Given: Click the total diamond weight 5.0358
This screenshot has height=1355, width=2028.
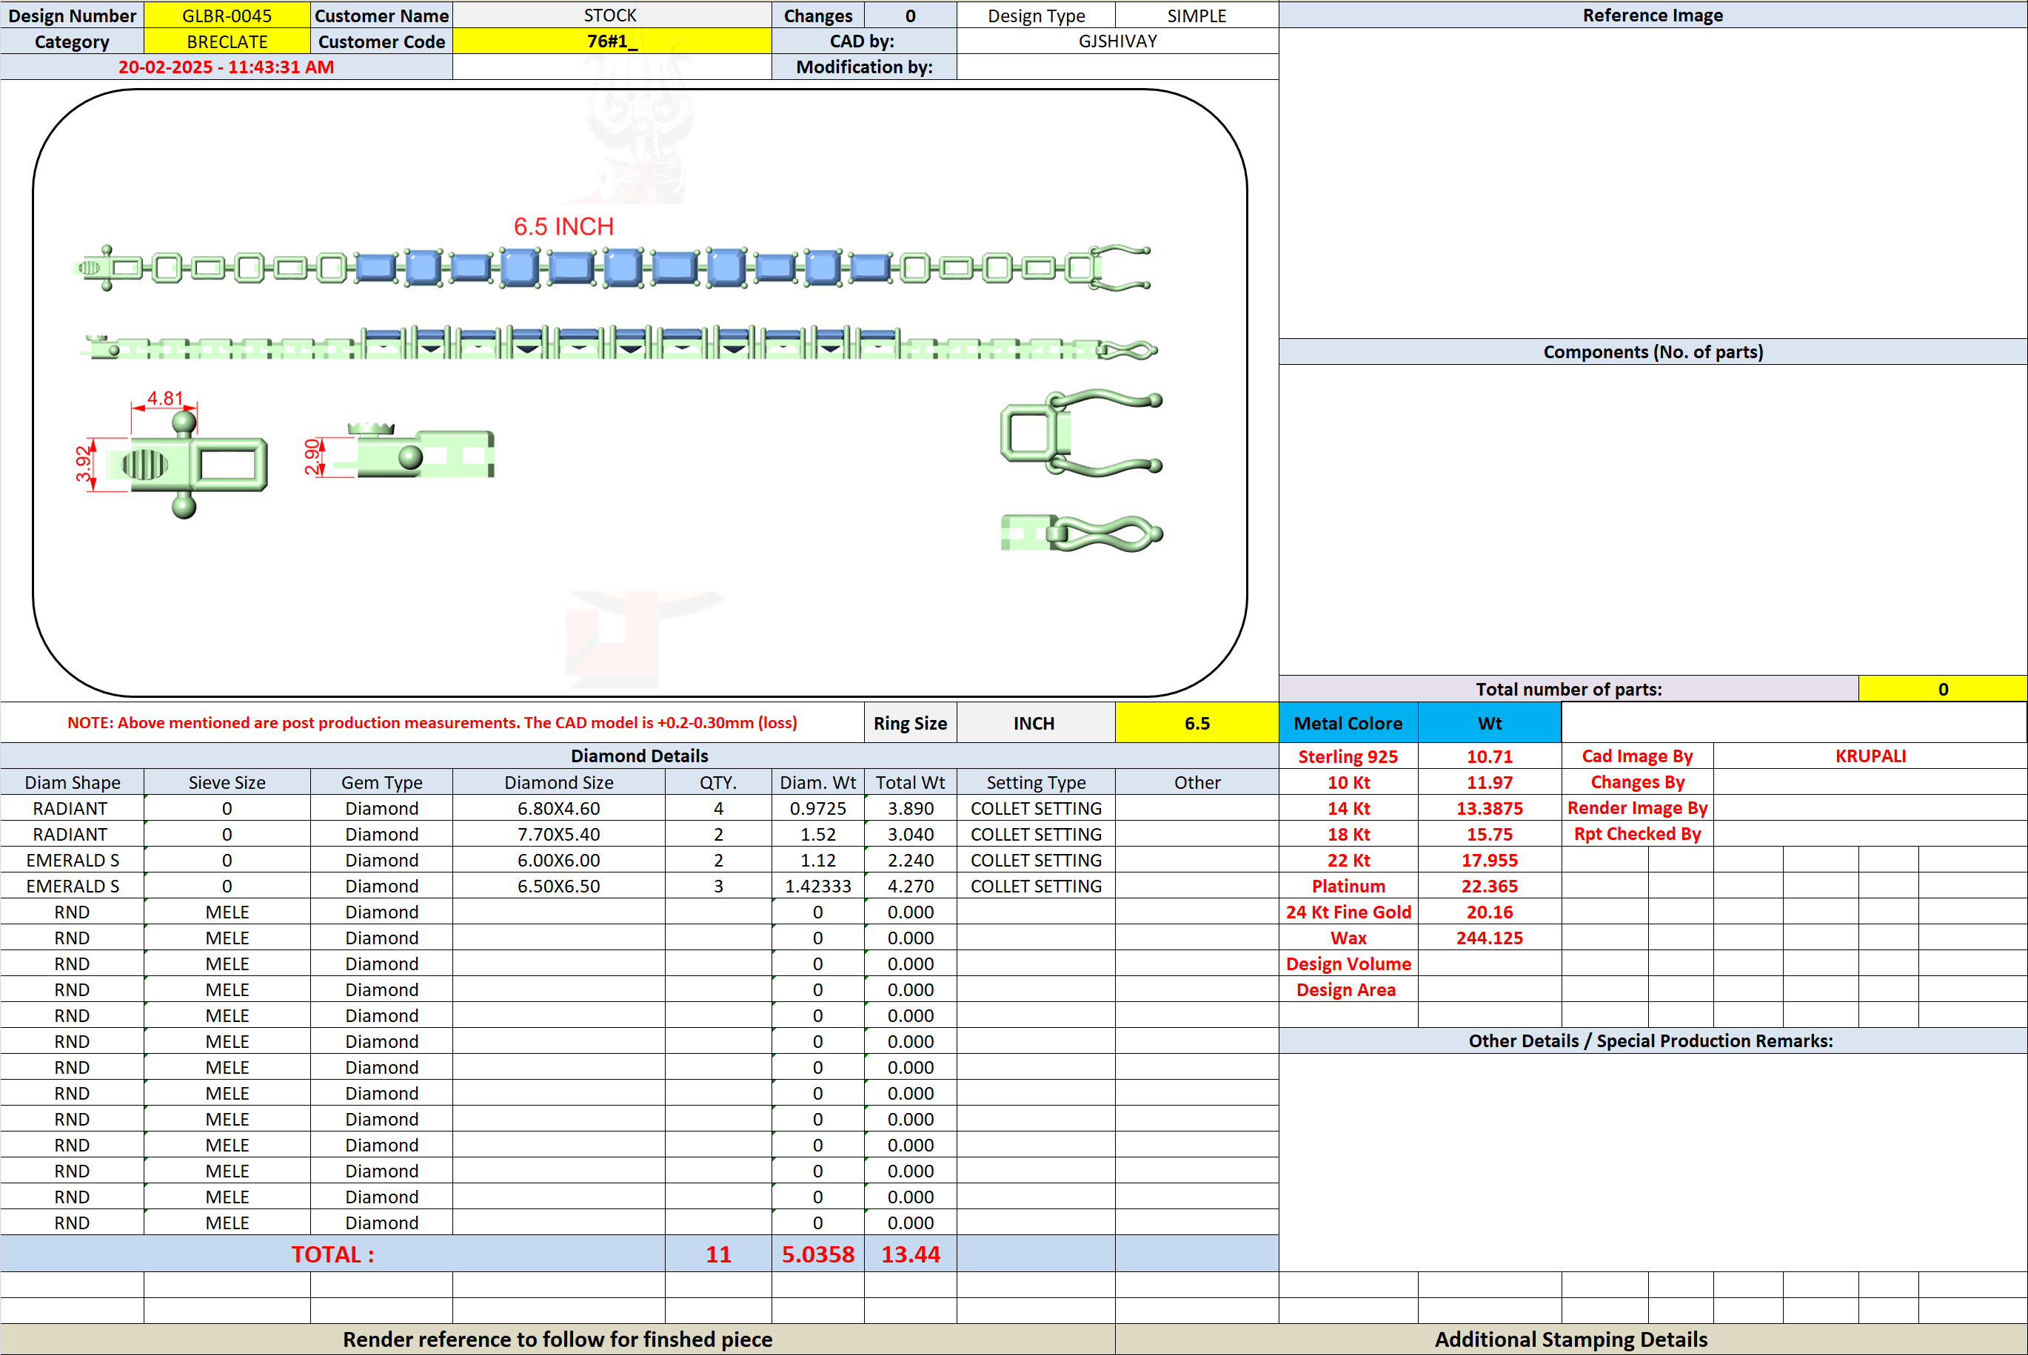Looking at the screenshot, I should (x=817, y=1254).
